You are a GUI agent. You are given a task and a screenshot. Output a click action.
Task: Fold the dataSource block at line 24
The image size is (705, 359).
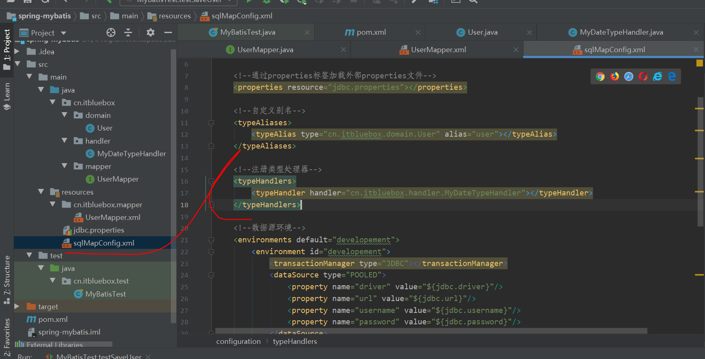[x=211, y=275]
